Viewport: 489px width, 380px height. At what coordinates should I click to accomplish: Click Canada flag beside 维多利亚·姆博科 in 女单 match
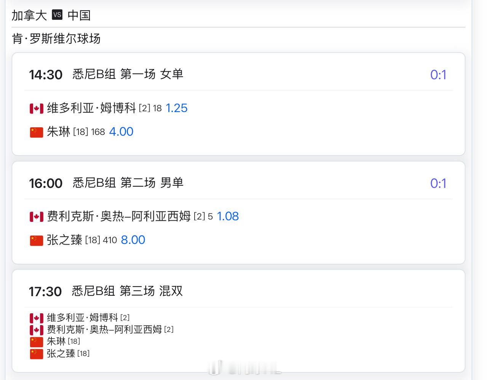pyautogui.click(x=37, y=109)
